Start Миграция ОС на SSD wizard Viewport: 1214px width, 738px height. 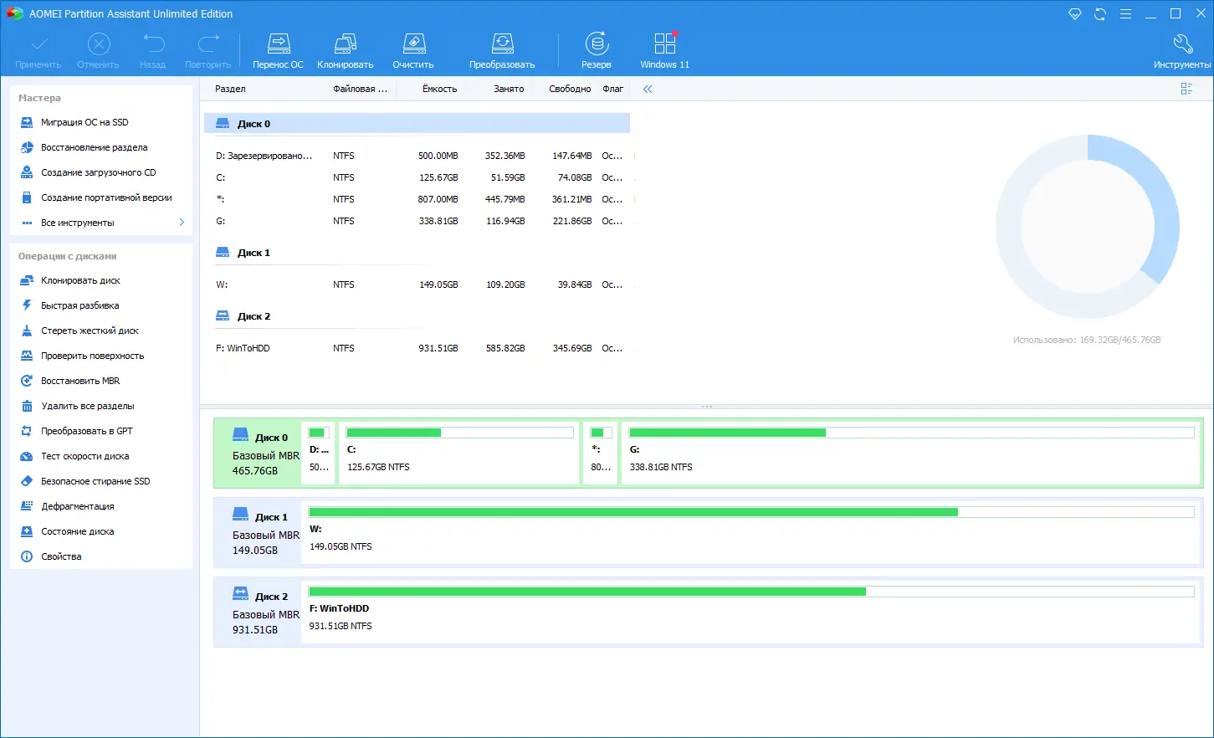coord(85,122)
